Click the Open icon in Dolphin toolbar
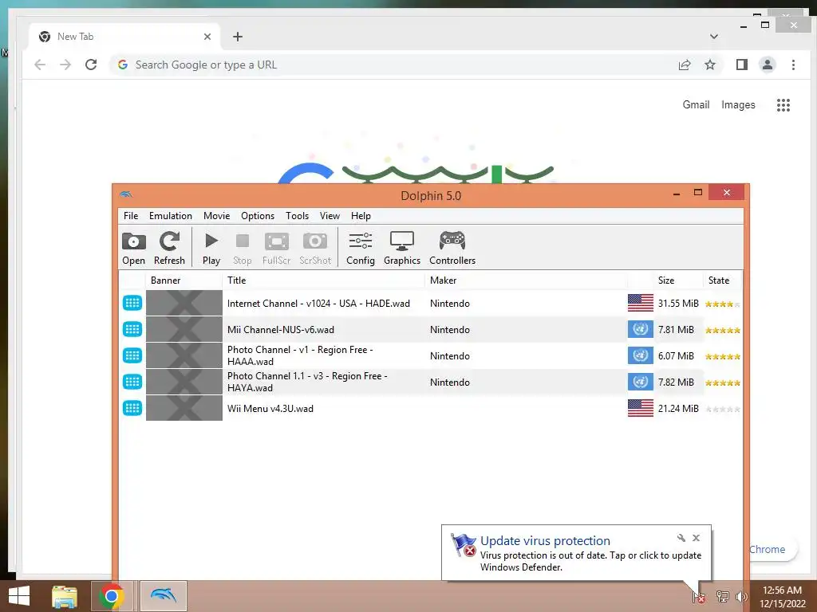The width and height of the screenshot is (817, 612). (133, 248)
